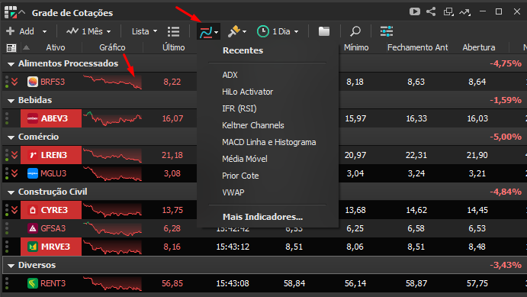The height and width of the screenshot is (297, 527).
Task: Click the double down arrow on LREN3 row
Action: (14, 155)
